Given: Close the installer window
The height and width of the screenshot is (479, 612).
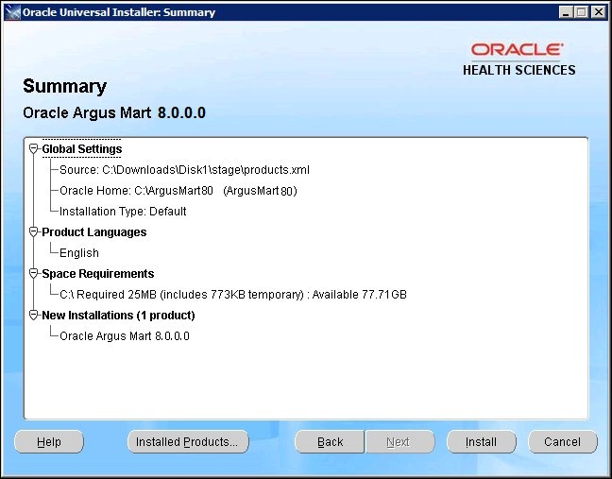Looking at the screenshot, I should coord(599,12).
